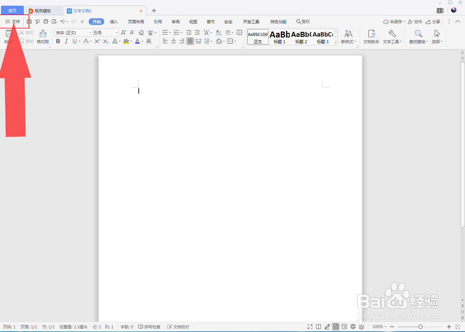Click the print icon in quick toolbar
Screen dimensions: 465x332
pos(46,22)
